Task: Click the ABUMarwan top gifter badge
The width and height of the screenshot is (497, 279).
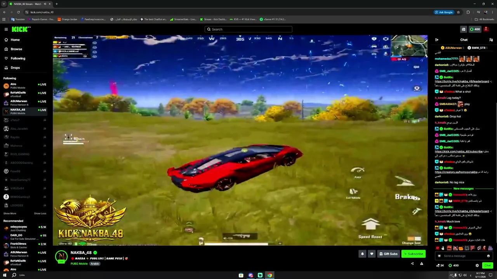Action: click(x=452, y=48)
